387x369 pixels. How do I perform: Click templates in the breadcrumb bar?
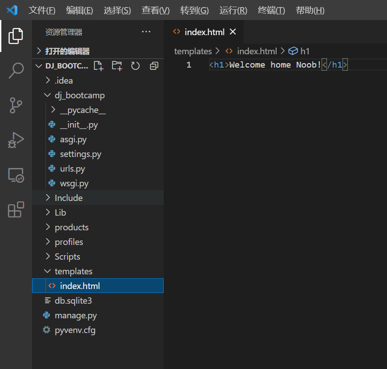(x=193, y=51)
